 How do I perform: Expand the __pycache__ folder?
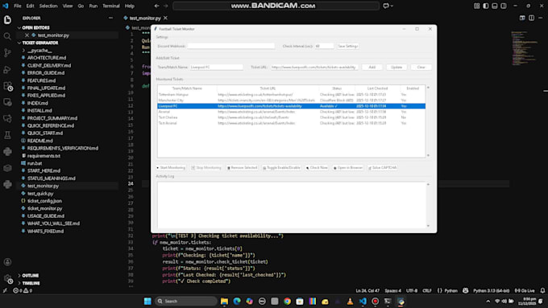click(39, 51)
